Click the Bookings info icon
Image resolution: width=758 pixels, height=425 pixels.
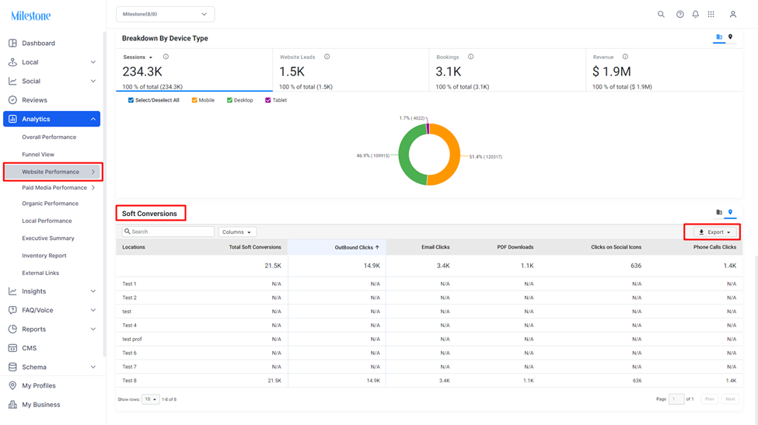[x=470, y=57]
